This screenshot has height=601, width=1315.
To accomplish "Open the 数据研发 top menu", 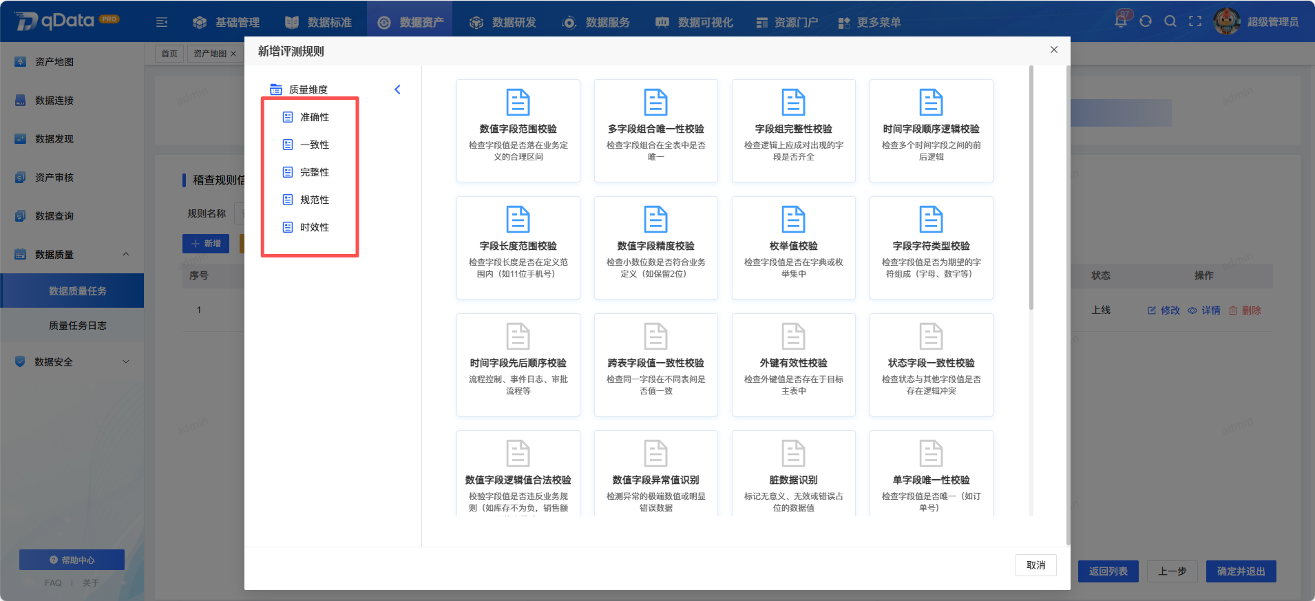I will (503, 22).
